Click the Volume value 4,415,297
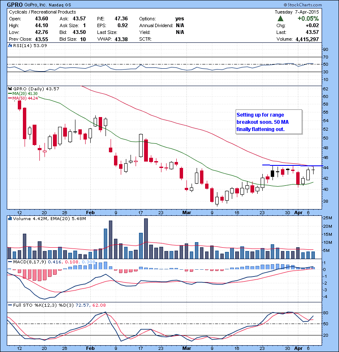Screen dimensions: 339x352 tap(307, 39)
